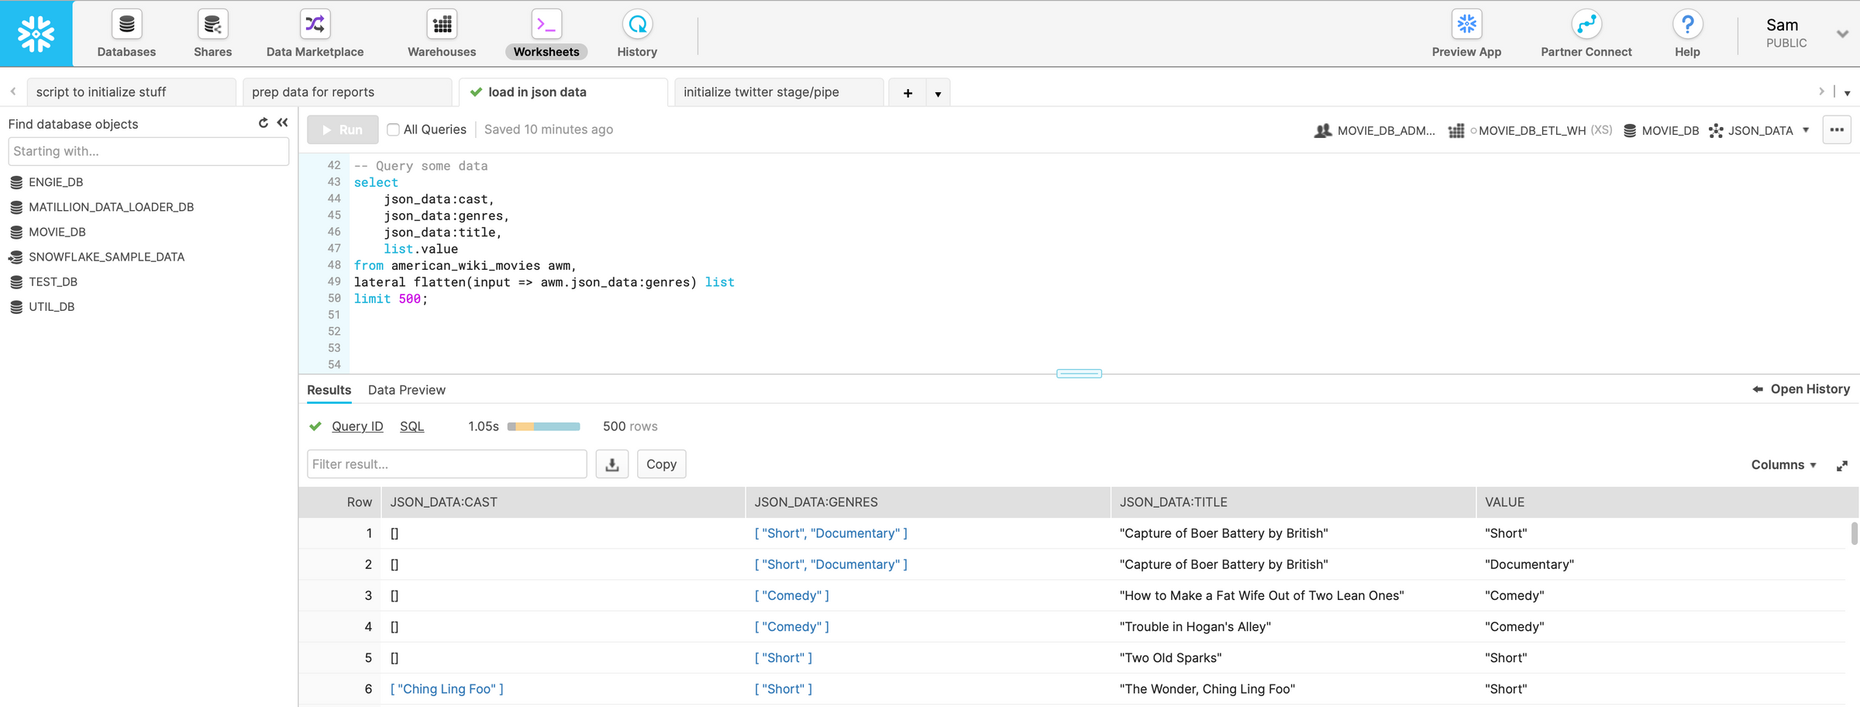
Task: Collapse the Find database objects sidebar
Action: [x=282, y=122]
